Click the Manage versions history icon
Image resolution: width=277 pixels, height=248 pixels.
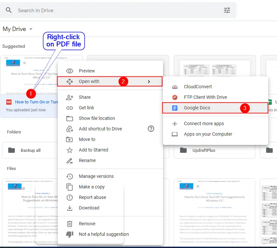click(70, 176)
